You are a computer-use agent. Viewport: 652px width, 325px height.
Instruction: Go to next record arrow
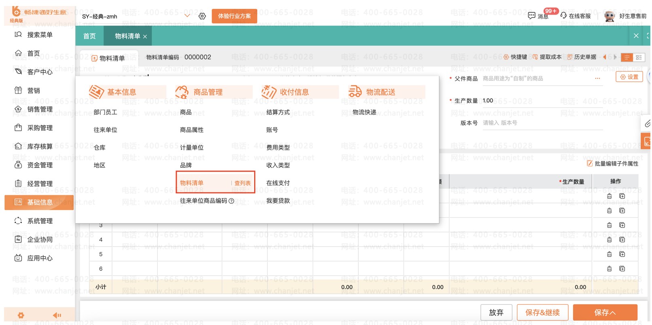coord(615,57)
